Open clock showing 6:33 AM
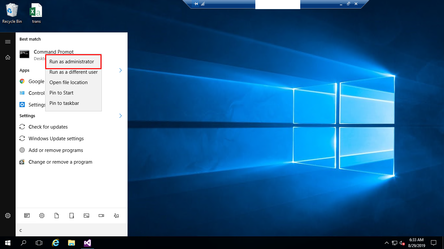The height and width of the screenshot is (249, 444). pyautogui.click(x=416, y=243)
